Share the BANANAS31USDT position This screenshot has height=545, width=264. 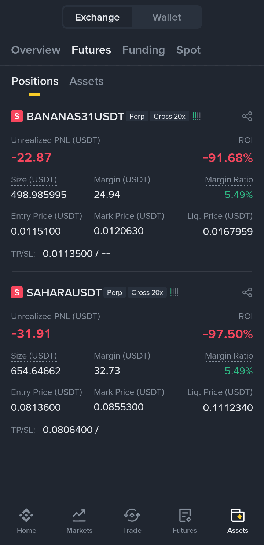point(247,117)
